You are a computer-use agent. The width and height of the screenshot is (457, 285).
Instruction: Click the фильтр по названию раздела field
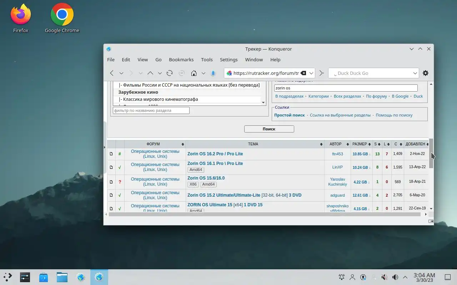coord(151,110)
